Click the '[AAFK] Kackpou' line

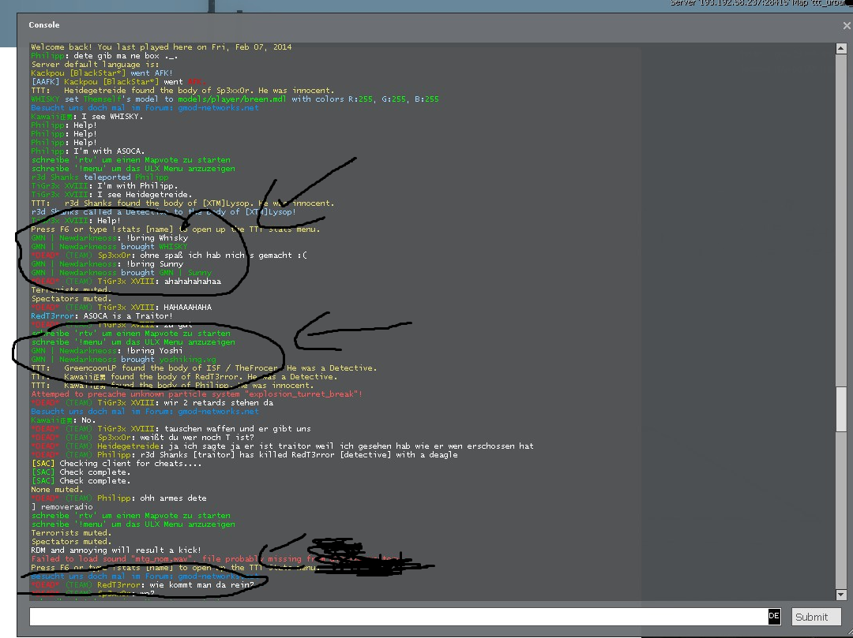118,82
